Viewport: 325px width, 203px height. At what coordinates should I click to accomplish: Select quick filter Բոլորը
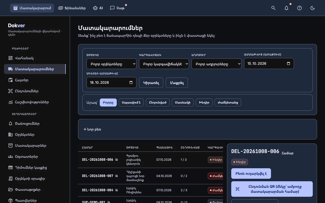(108, 102)
